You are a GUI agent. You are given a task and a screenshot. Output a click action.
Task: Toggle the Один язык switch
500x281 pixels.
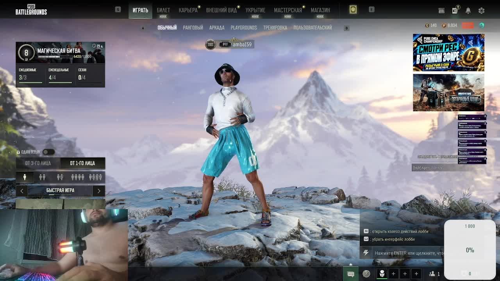tap(48, 152)
